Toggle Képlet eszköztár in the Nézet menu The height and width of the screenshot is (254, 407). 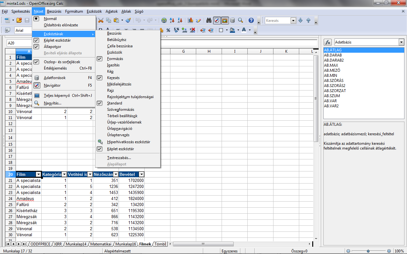[64, 40]
